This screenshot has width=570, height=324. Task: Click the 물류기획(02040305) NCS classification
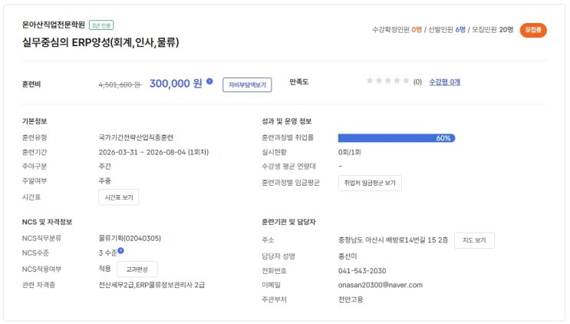tap(130, 238)
